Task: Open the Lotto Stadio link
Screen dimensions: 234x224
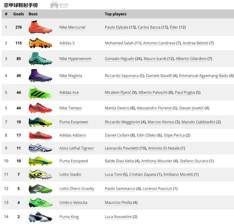Action: (70, 174)
